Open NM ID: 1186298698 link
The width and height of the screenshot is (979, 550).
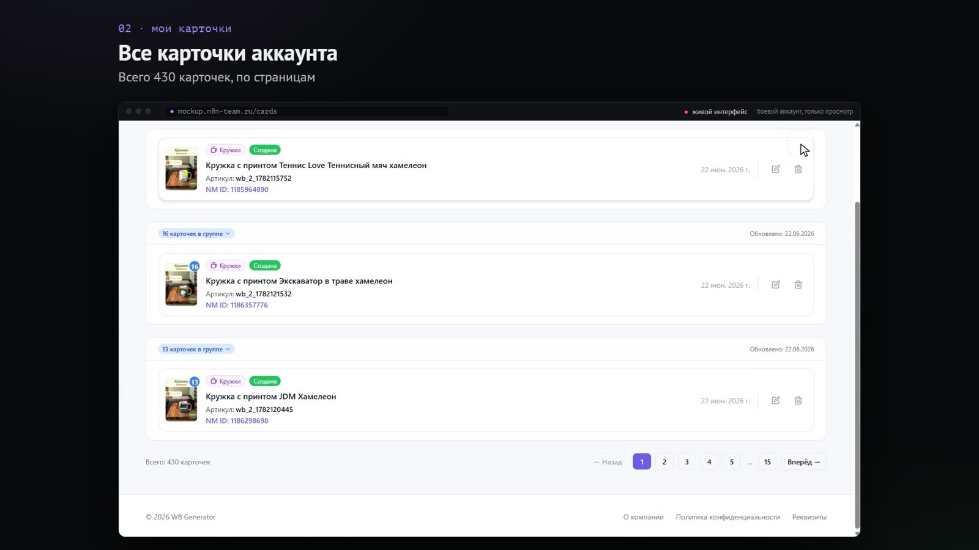coord(237,420)
